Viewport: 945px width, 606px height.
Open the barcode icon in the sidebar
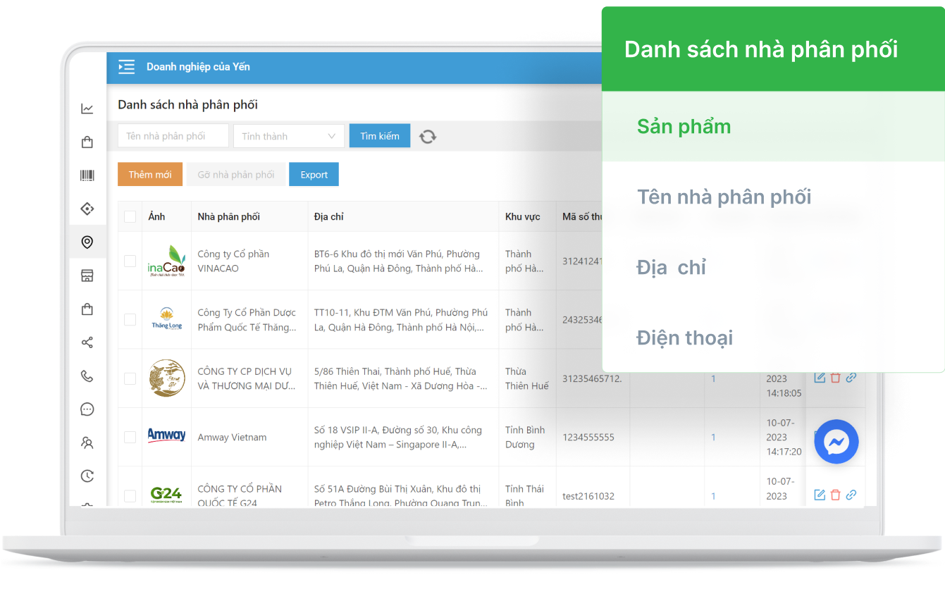coord(87,175)
